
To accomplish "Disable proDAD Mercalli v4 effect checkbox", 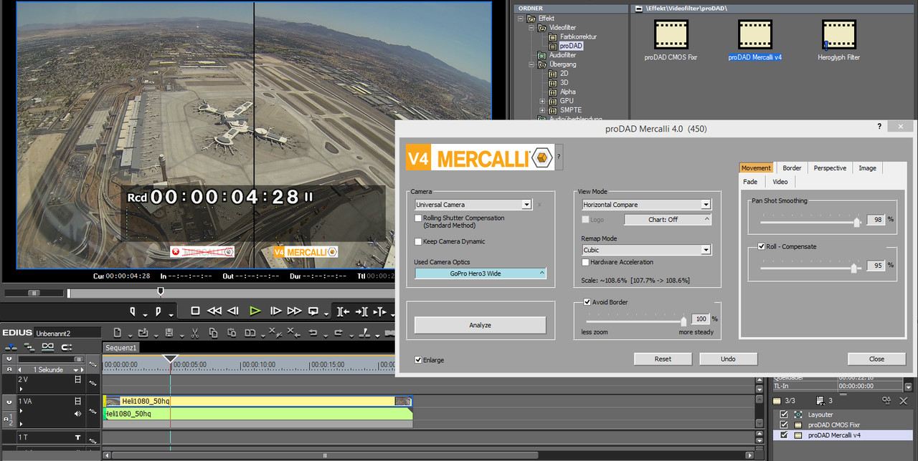I will tap(783, 435).
